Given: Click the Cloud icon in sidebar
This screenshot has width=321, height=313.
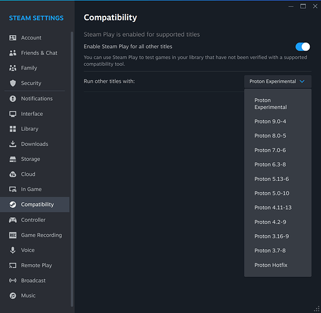Looking at the screenshot, I should (x=13, y=174).
